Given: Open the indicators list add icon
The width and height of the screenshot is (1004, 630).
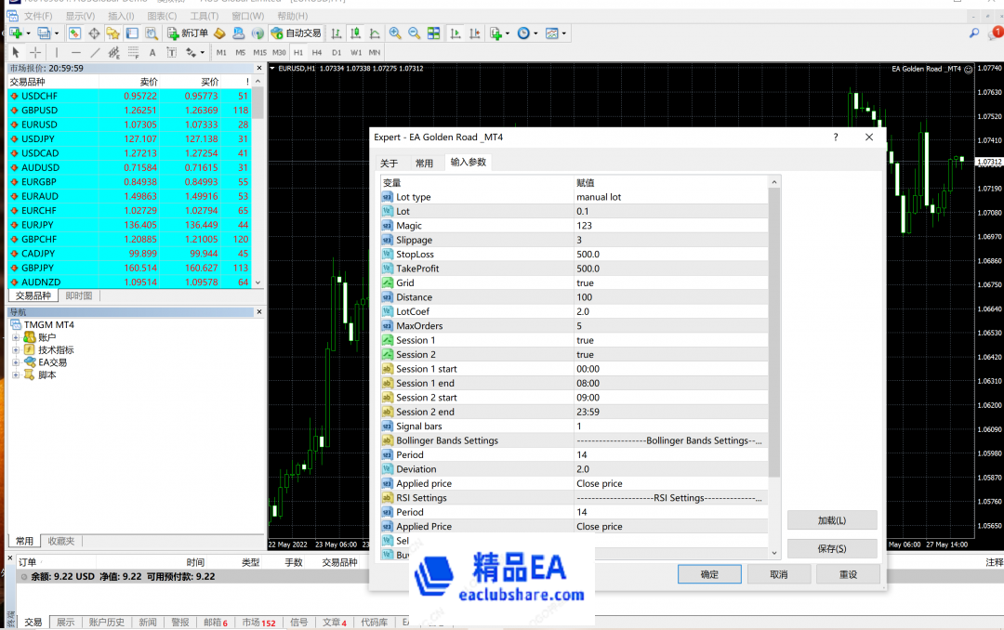Looking at the screenshot, I should pos(495,33).
